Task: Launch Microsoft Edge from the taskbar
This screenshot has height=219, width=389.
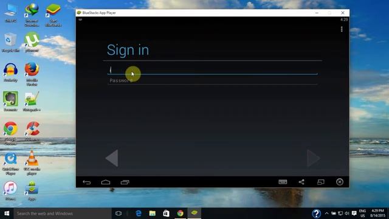Action: (139, 214)
